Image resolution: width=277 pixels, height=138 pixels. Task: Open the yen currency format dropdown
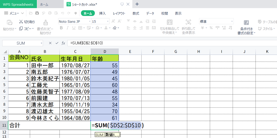(x=206, y=28)
